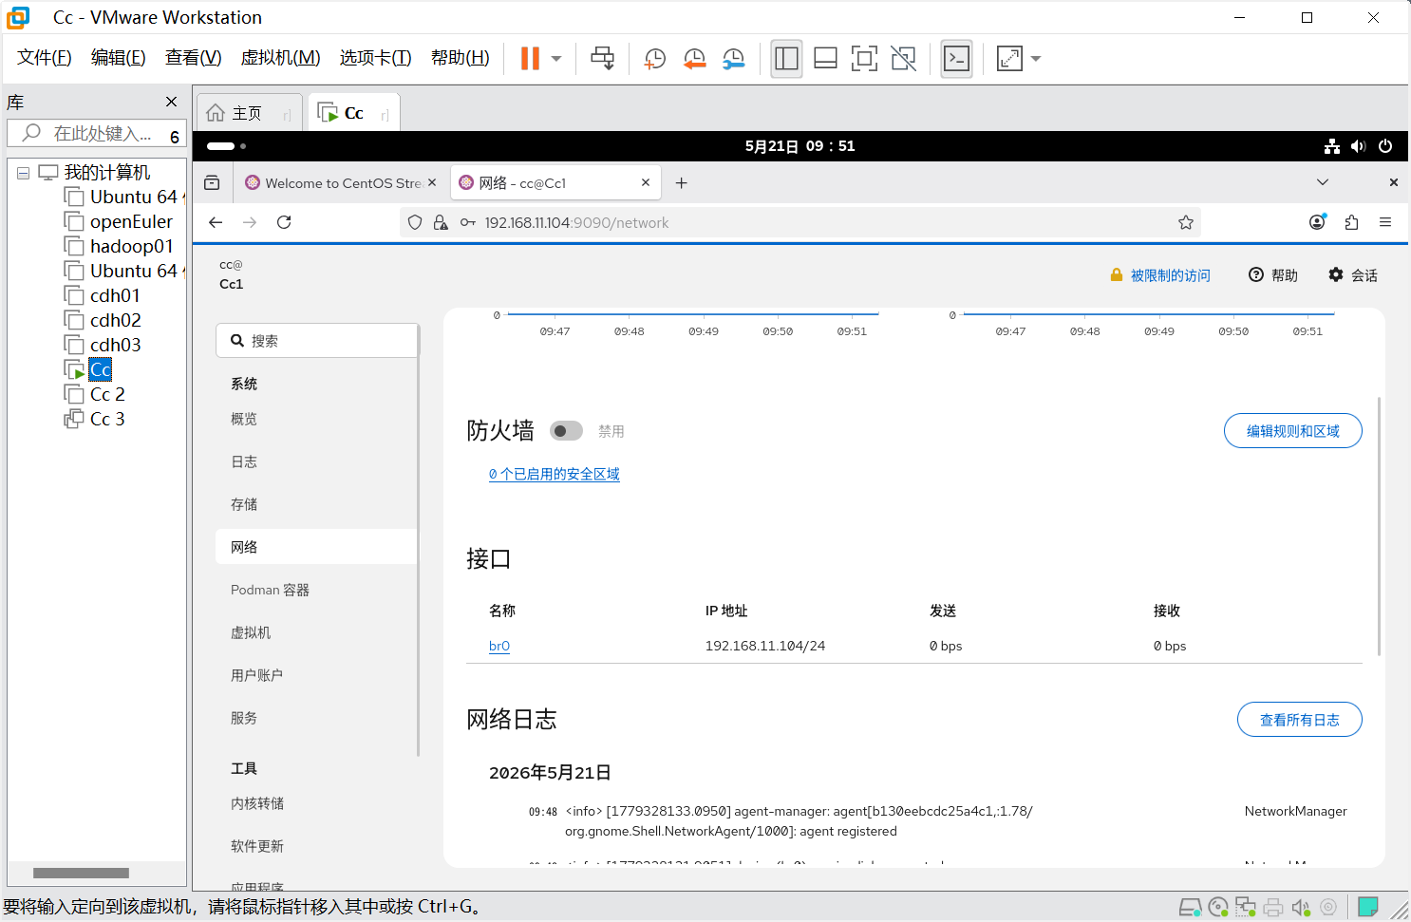1411x922 pixels.
Task: Open the 0 个已启用的安全区域 link
Action: [555, 474]
